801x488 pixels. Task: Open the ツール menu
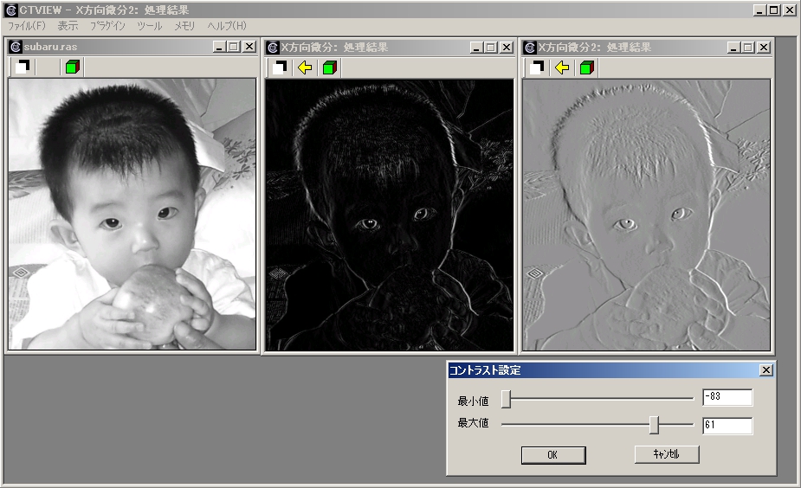point(149,26)
